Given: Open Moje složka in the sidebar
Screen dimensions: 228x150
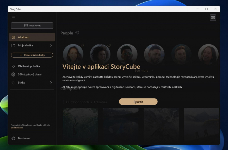Looking at the screenshot, I should 32,46.
